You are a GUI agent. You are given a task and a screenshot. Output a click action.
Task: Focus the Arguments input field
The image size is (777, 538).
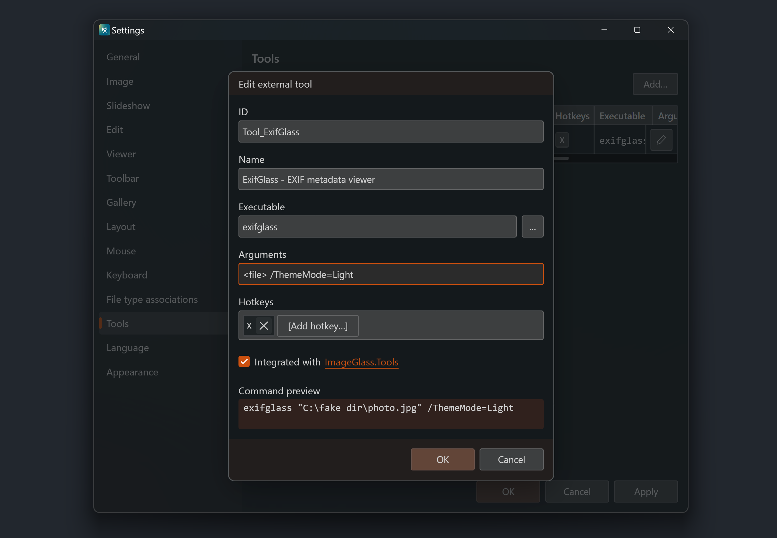(391, 274)
